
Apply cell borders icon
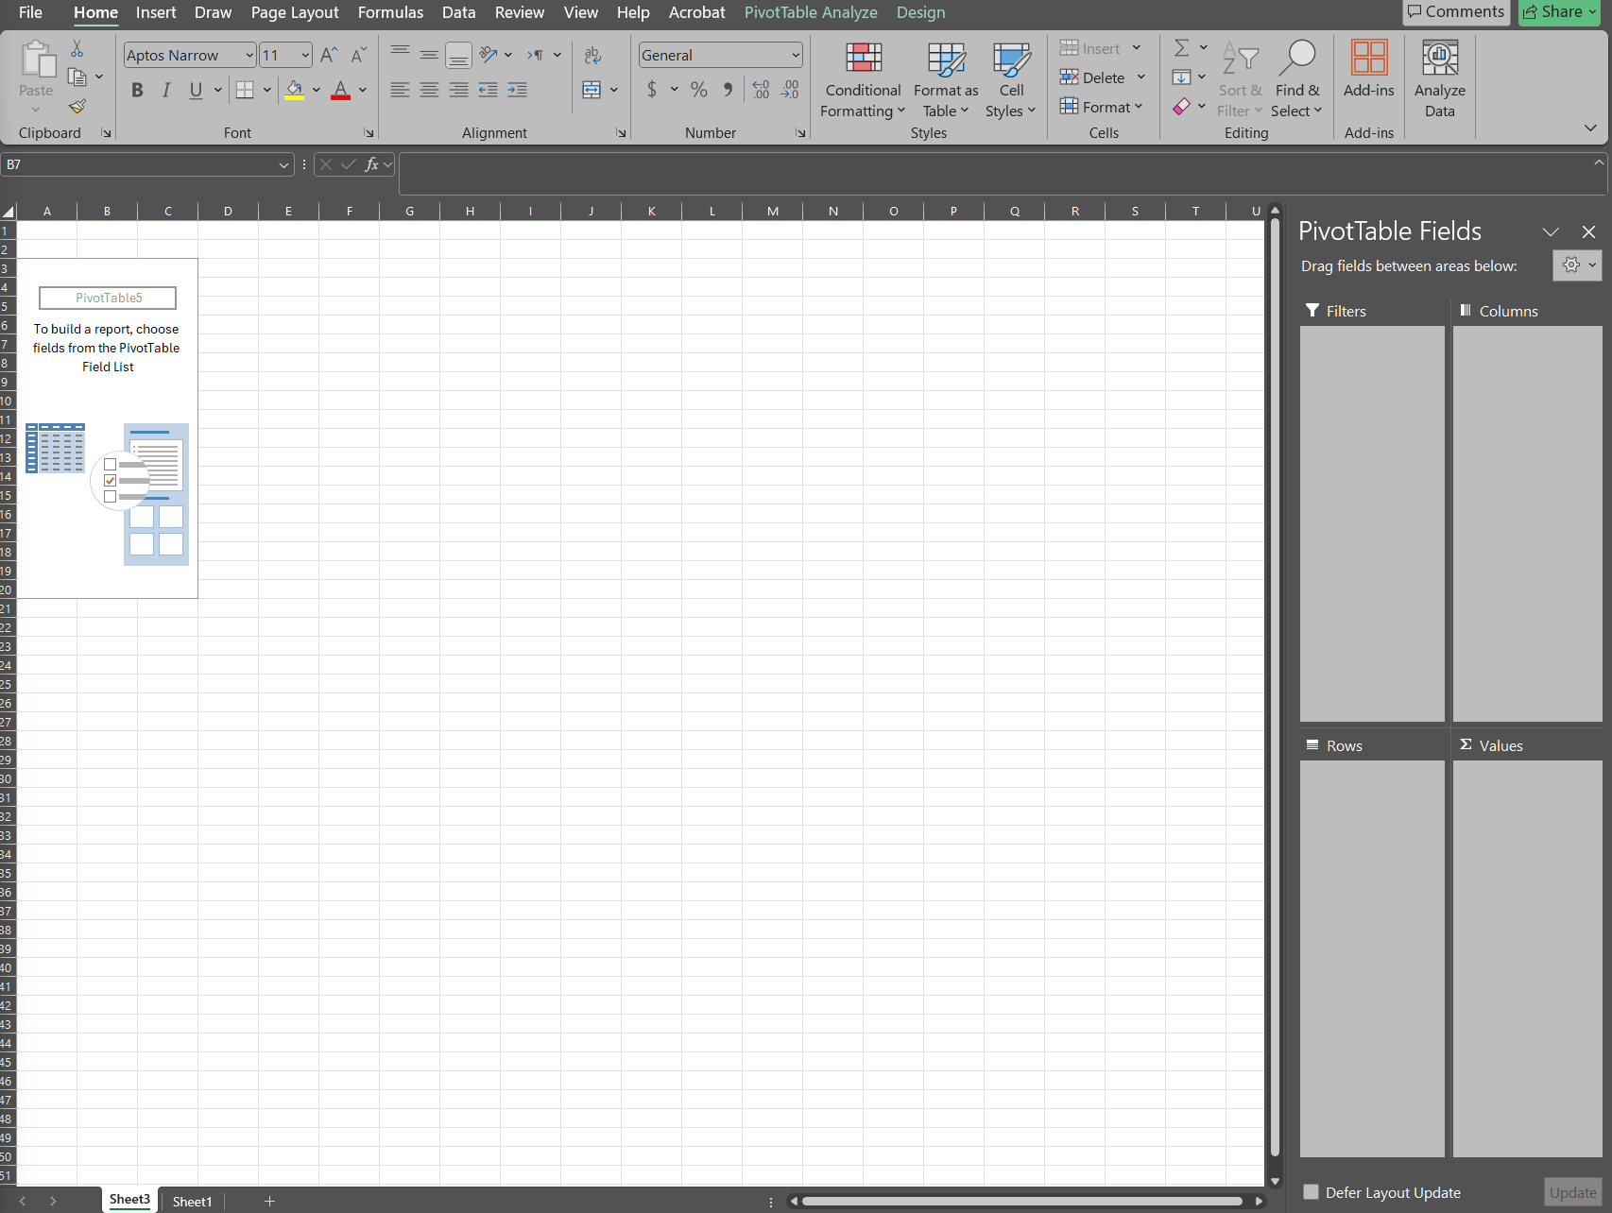coord(245,90)
